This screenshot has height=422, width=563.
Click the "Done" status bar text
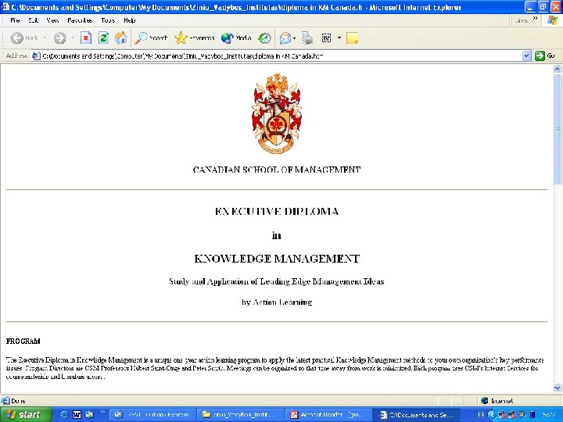(x=18, y=401)
